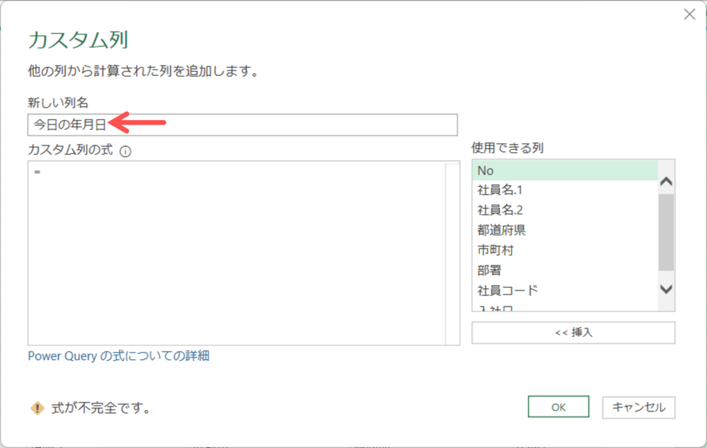This screenshot has width=707, height=448.
Task: Choose 社員コード from the column list
Action: 564,290
